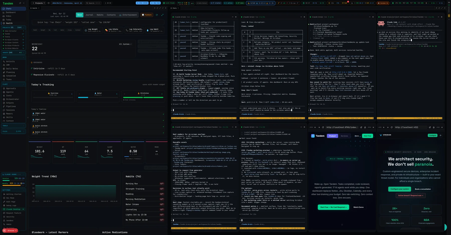Switch to the Habits tab
Viewport: 451px width, 235px height.
tap(100, 15)
